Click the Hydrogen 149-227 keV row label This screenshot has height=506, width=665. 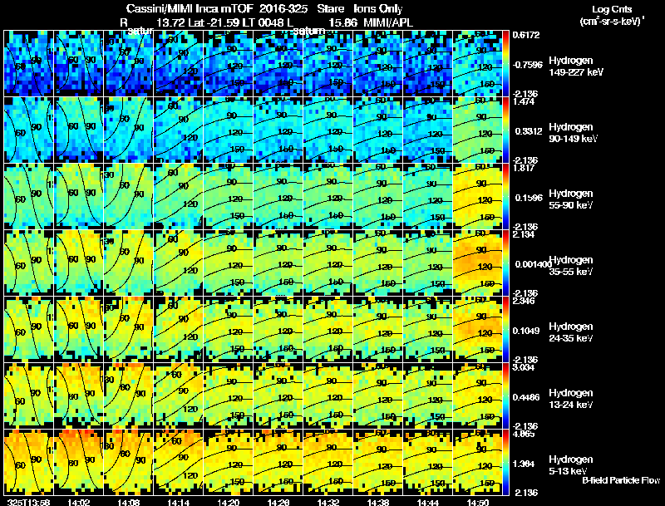click(575, 66)
